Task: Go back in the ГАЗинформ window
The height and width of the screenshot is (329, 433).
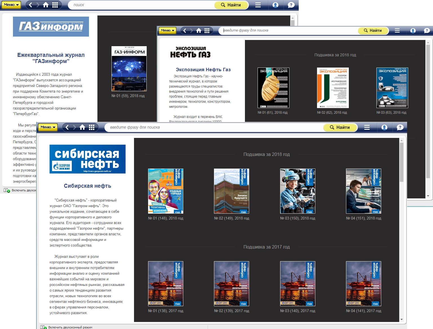Action: (x=30, y=5)
